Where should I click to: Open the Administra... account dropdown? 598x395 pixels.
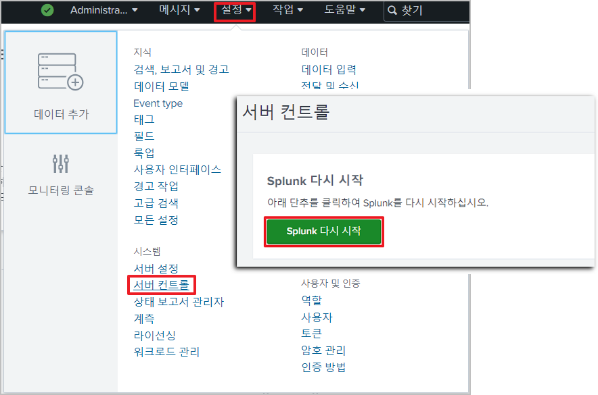tap(103, 10)
